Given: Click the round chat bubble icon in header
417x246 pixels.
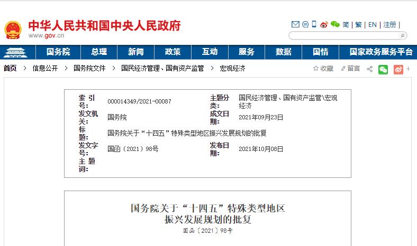Looking at the screenshot, I should point(305,25).
